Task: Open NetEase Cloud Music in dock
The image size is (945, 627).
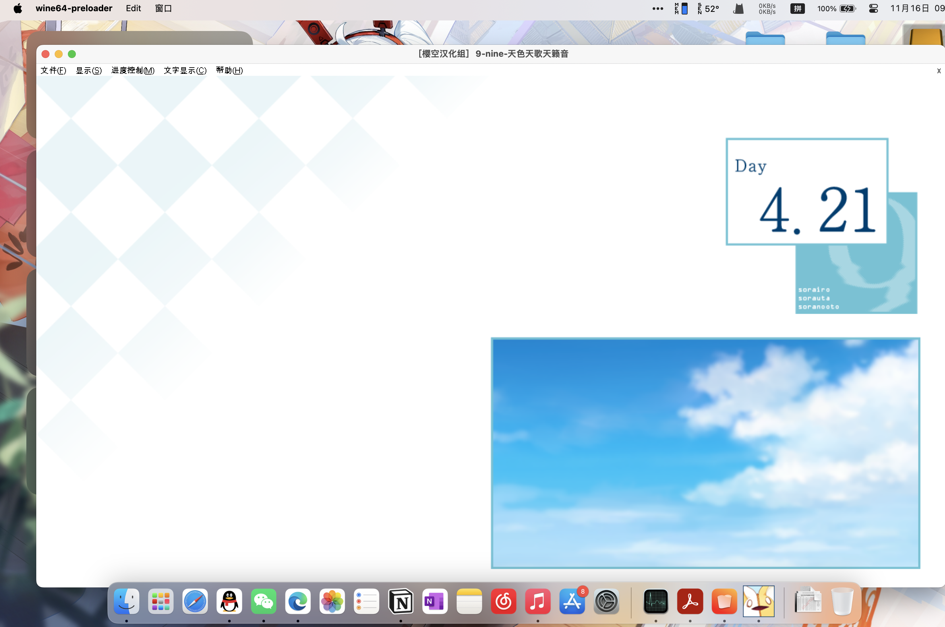Action: point(503,601)
